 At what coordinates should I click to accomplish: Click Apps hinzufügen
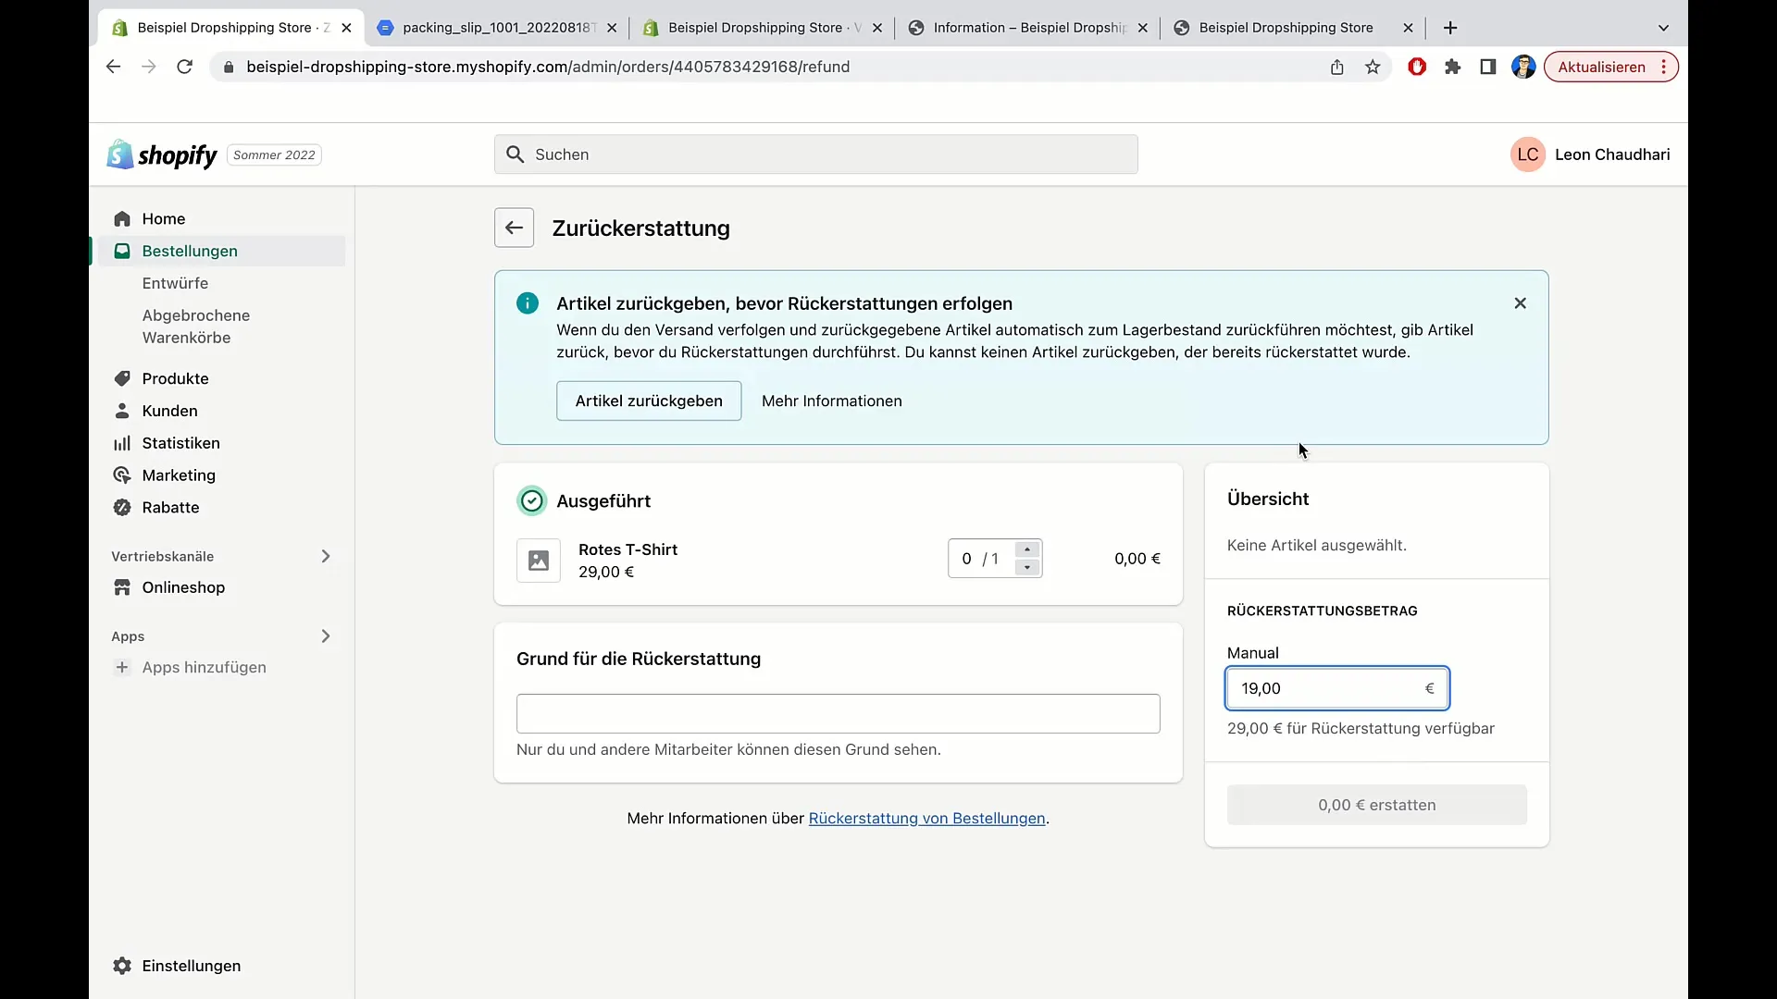pos(204,667)
